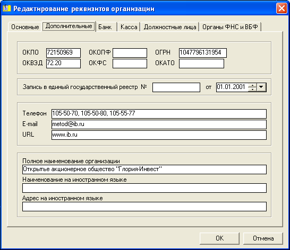The image size is (290, 250).
Task: Click the ОКОПФ label
Action: 100,52
